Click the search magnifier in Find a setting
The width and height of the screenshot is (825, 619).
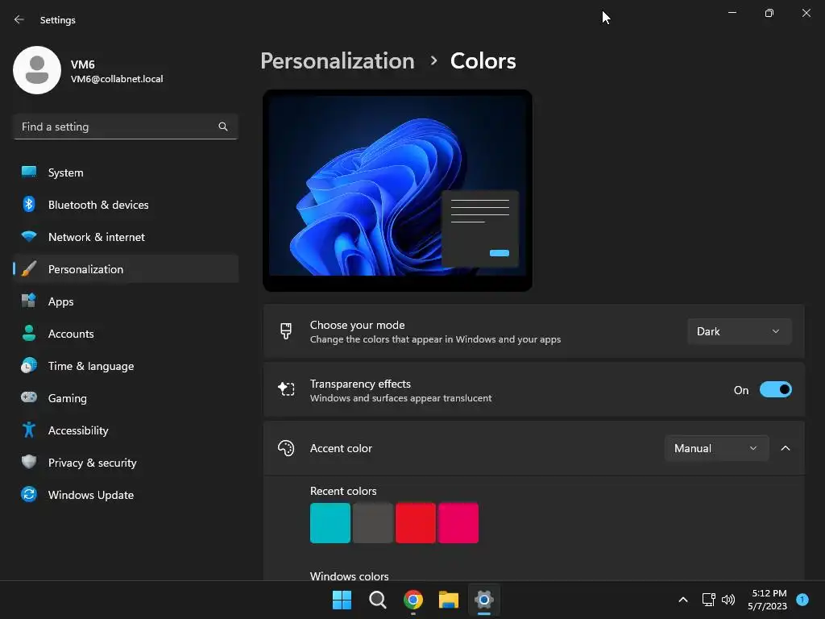tap(223, 127)
